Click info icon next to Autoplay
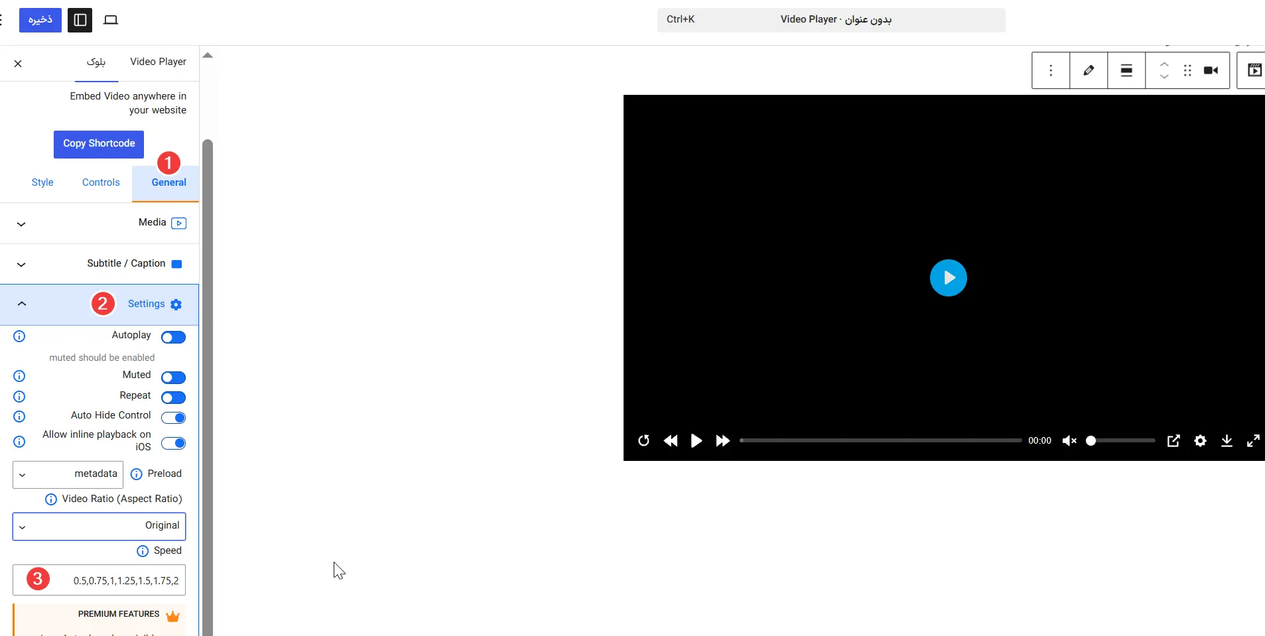Screen dimensions: 1265x636 coord(19,336)
